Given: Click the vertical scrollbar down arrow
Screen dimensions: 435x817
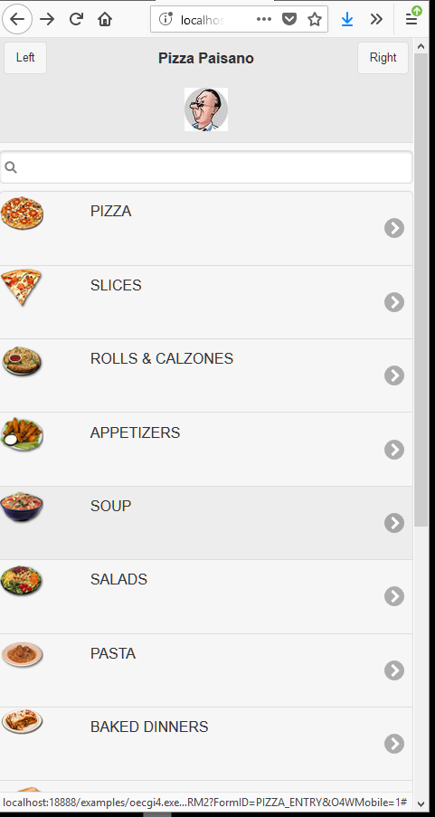Looking at the screenshot, I should (421, 803).
